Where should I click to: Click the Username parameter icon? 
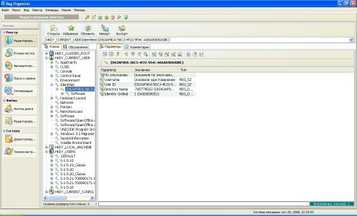coord(102,80)
